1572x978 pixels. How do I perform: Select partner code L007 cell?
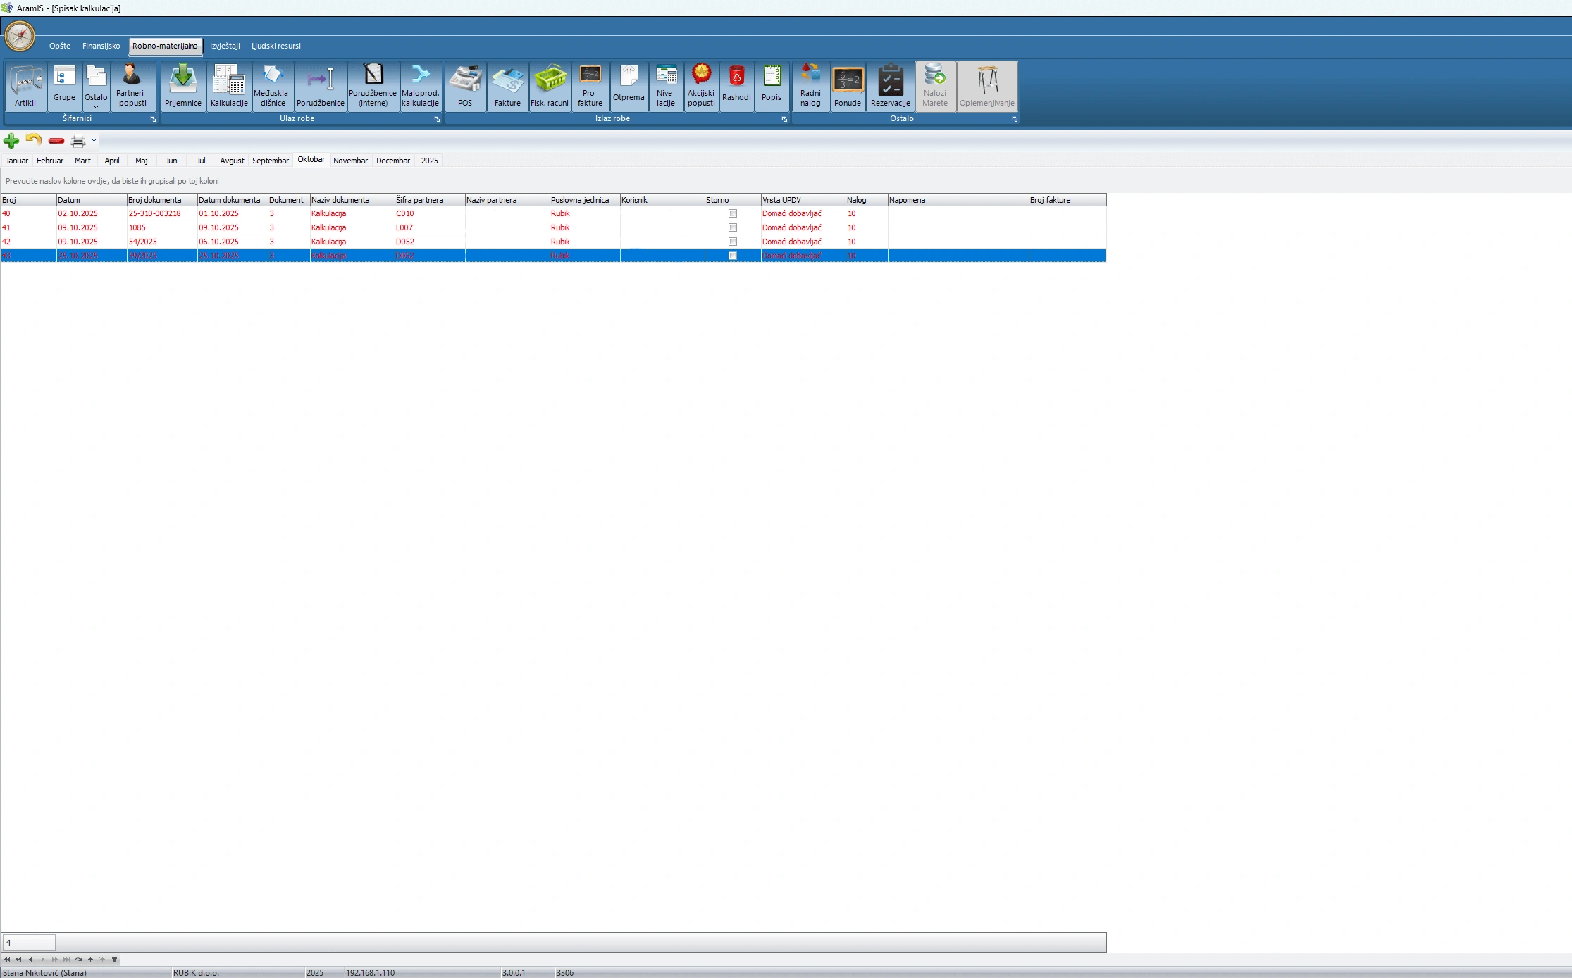click(x=430, y=227)
